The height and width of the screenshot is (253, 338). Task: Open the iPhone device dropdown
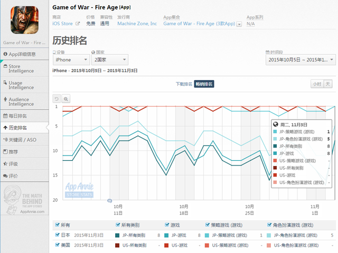(x=71, y=60)
